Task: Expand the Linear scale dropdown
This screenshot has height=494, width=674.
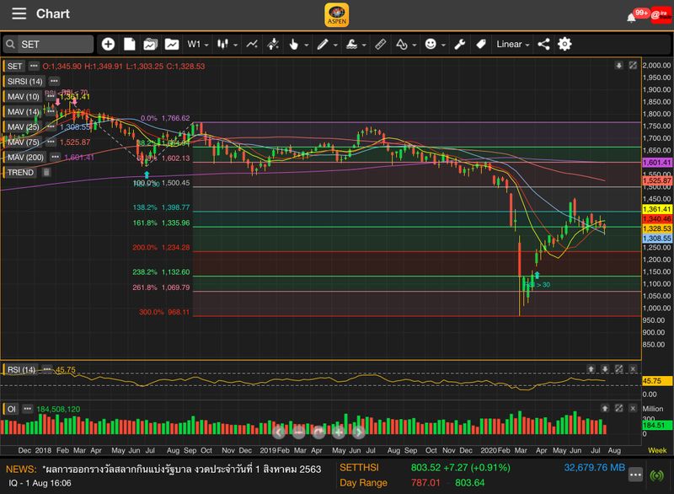Action: [x=513, y=44]
